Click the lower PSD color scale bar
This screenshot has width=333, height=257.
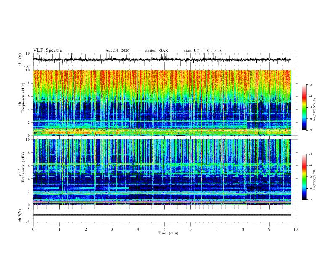304,177
